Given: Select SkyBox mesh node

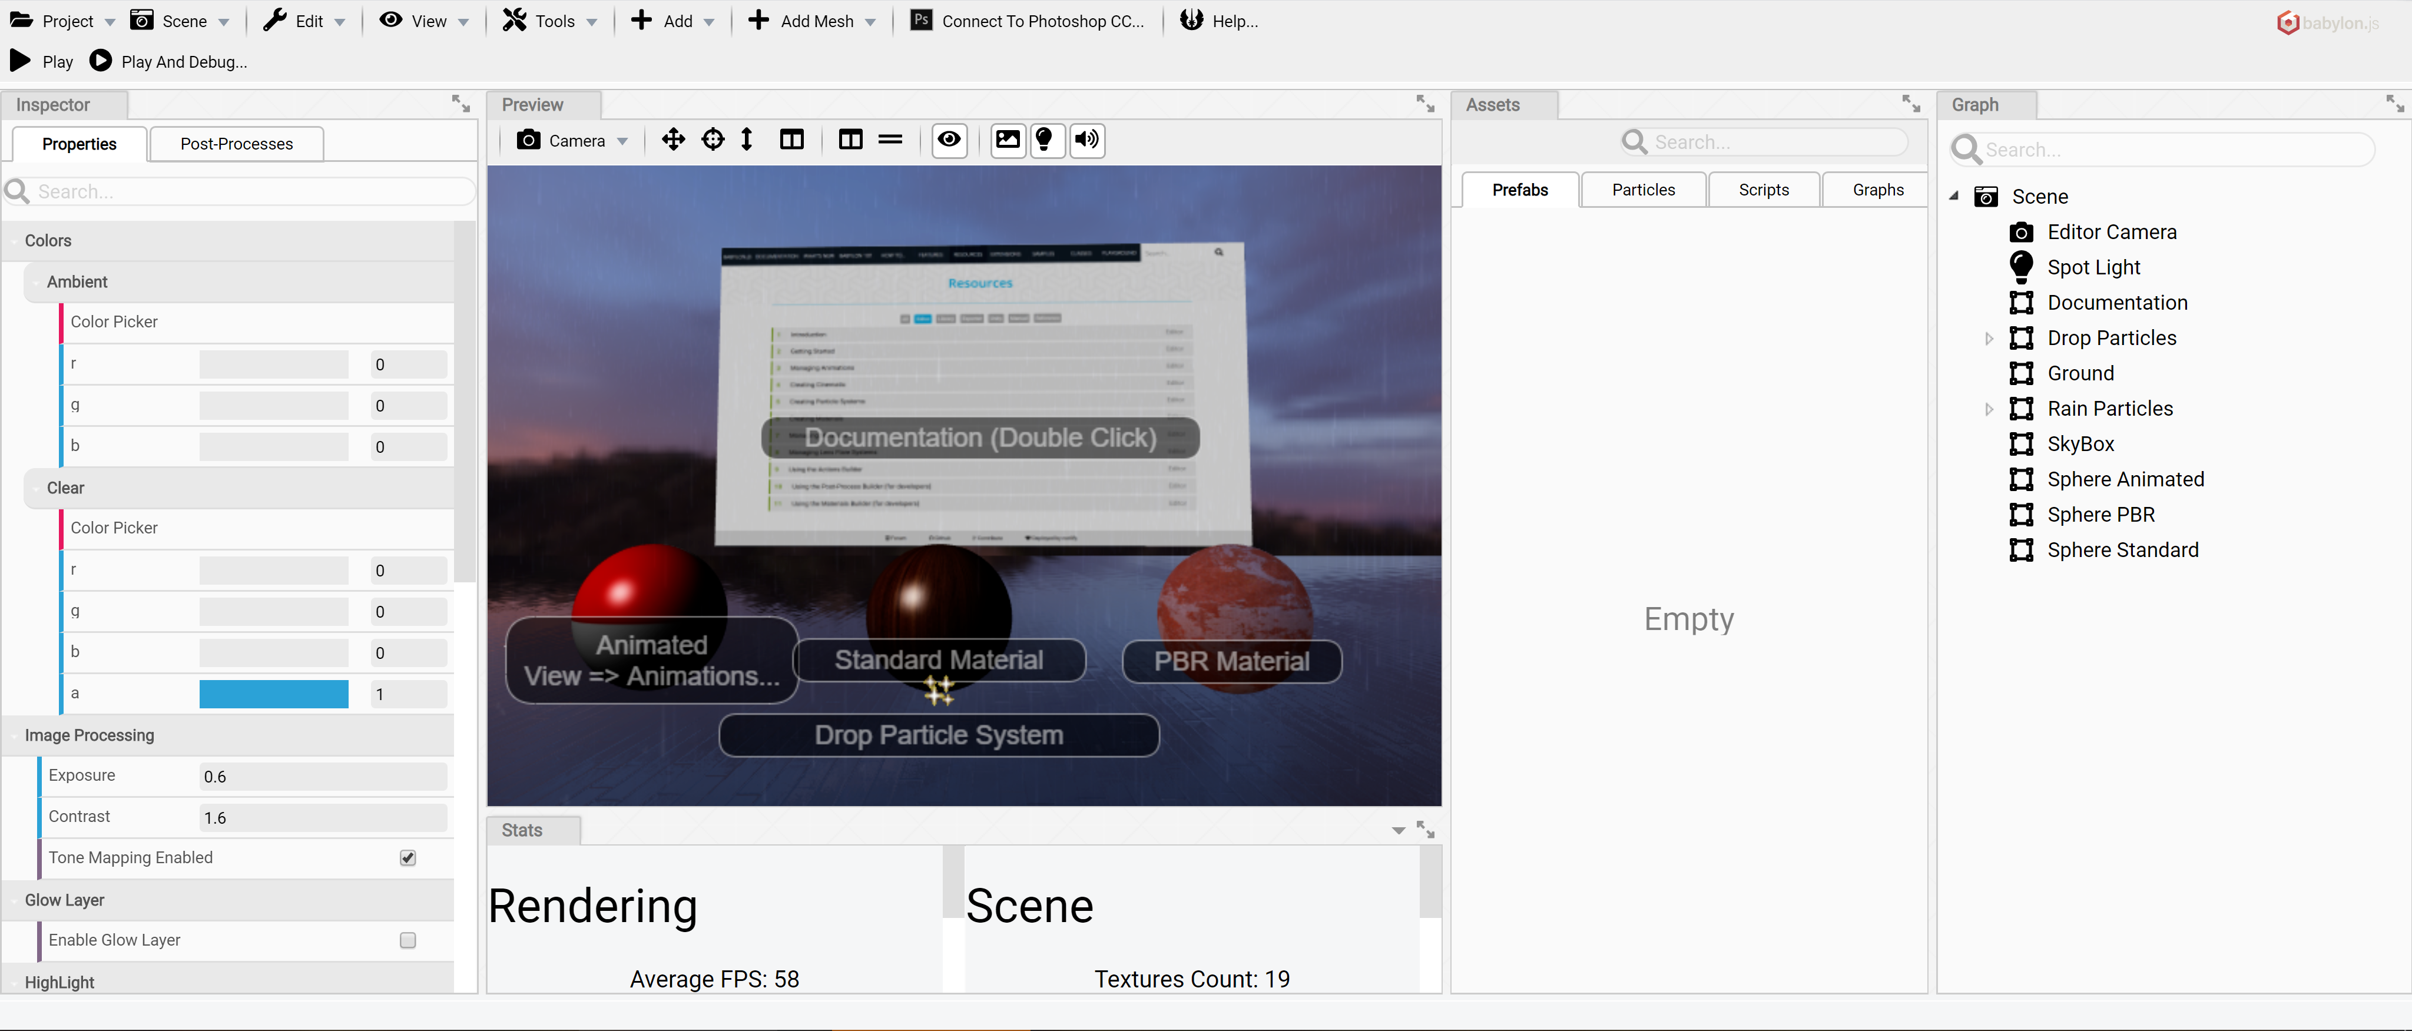Looking at the screenshot, I should (2080, 444).
